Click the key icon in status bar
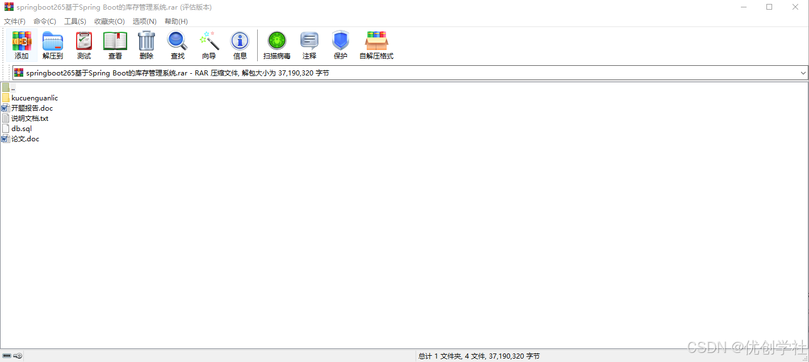 18,356
